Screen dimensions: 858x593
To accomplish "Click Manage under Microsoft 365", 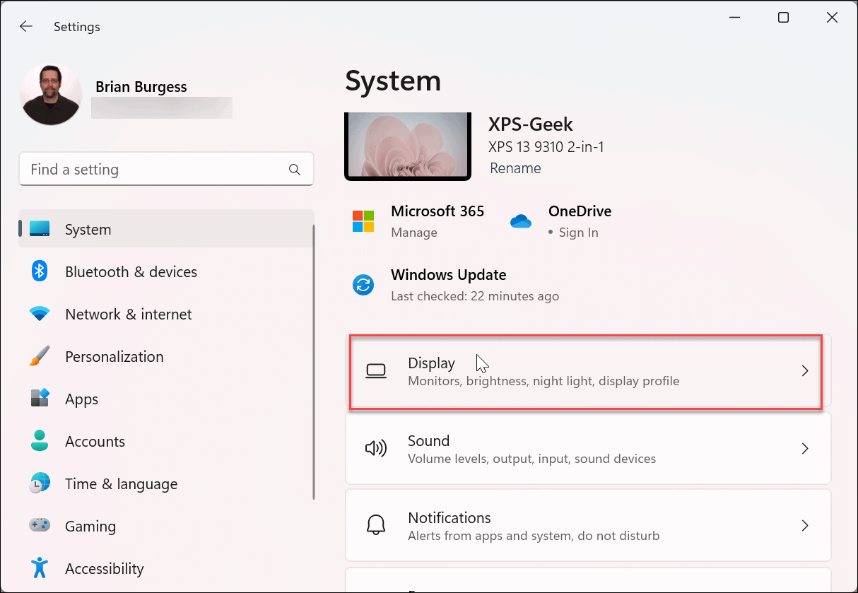I will [x=414, y=232].
